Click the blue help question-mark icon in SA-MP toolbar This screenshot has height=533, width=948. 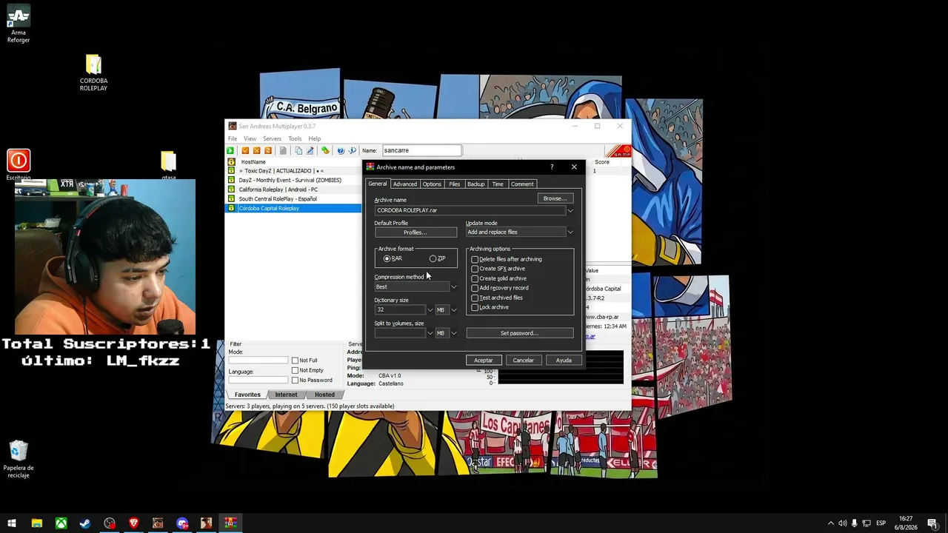pyautogui.click(x=341, y=150)
